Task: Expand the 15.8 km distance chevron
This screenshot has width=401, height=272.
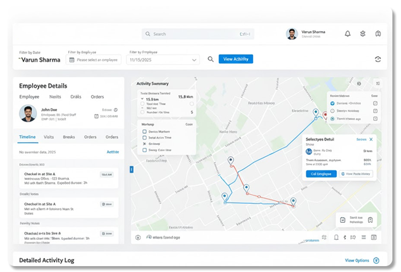Action: point(142,99)
